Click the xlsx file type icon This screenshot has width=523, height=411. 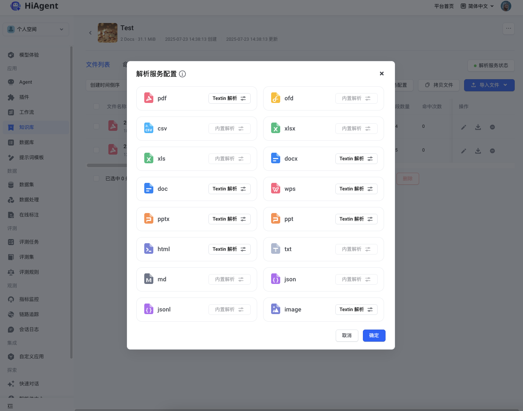276,128
